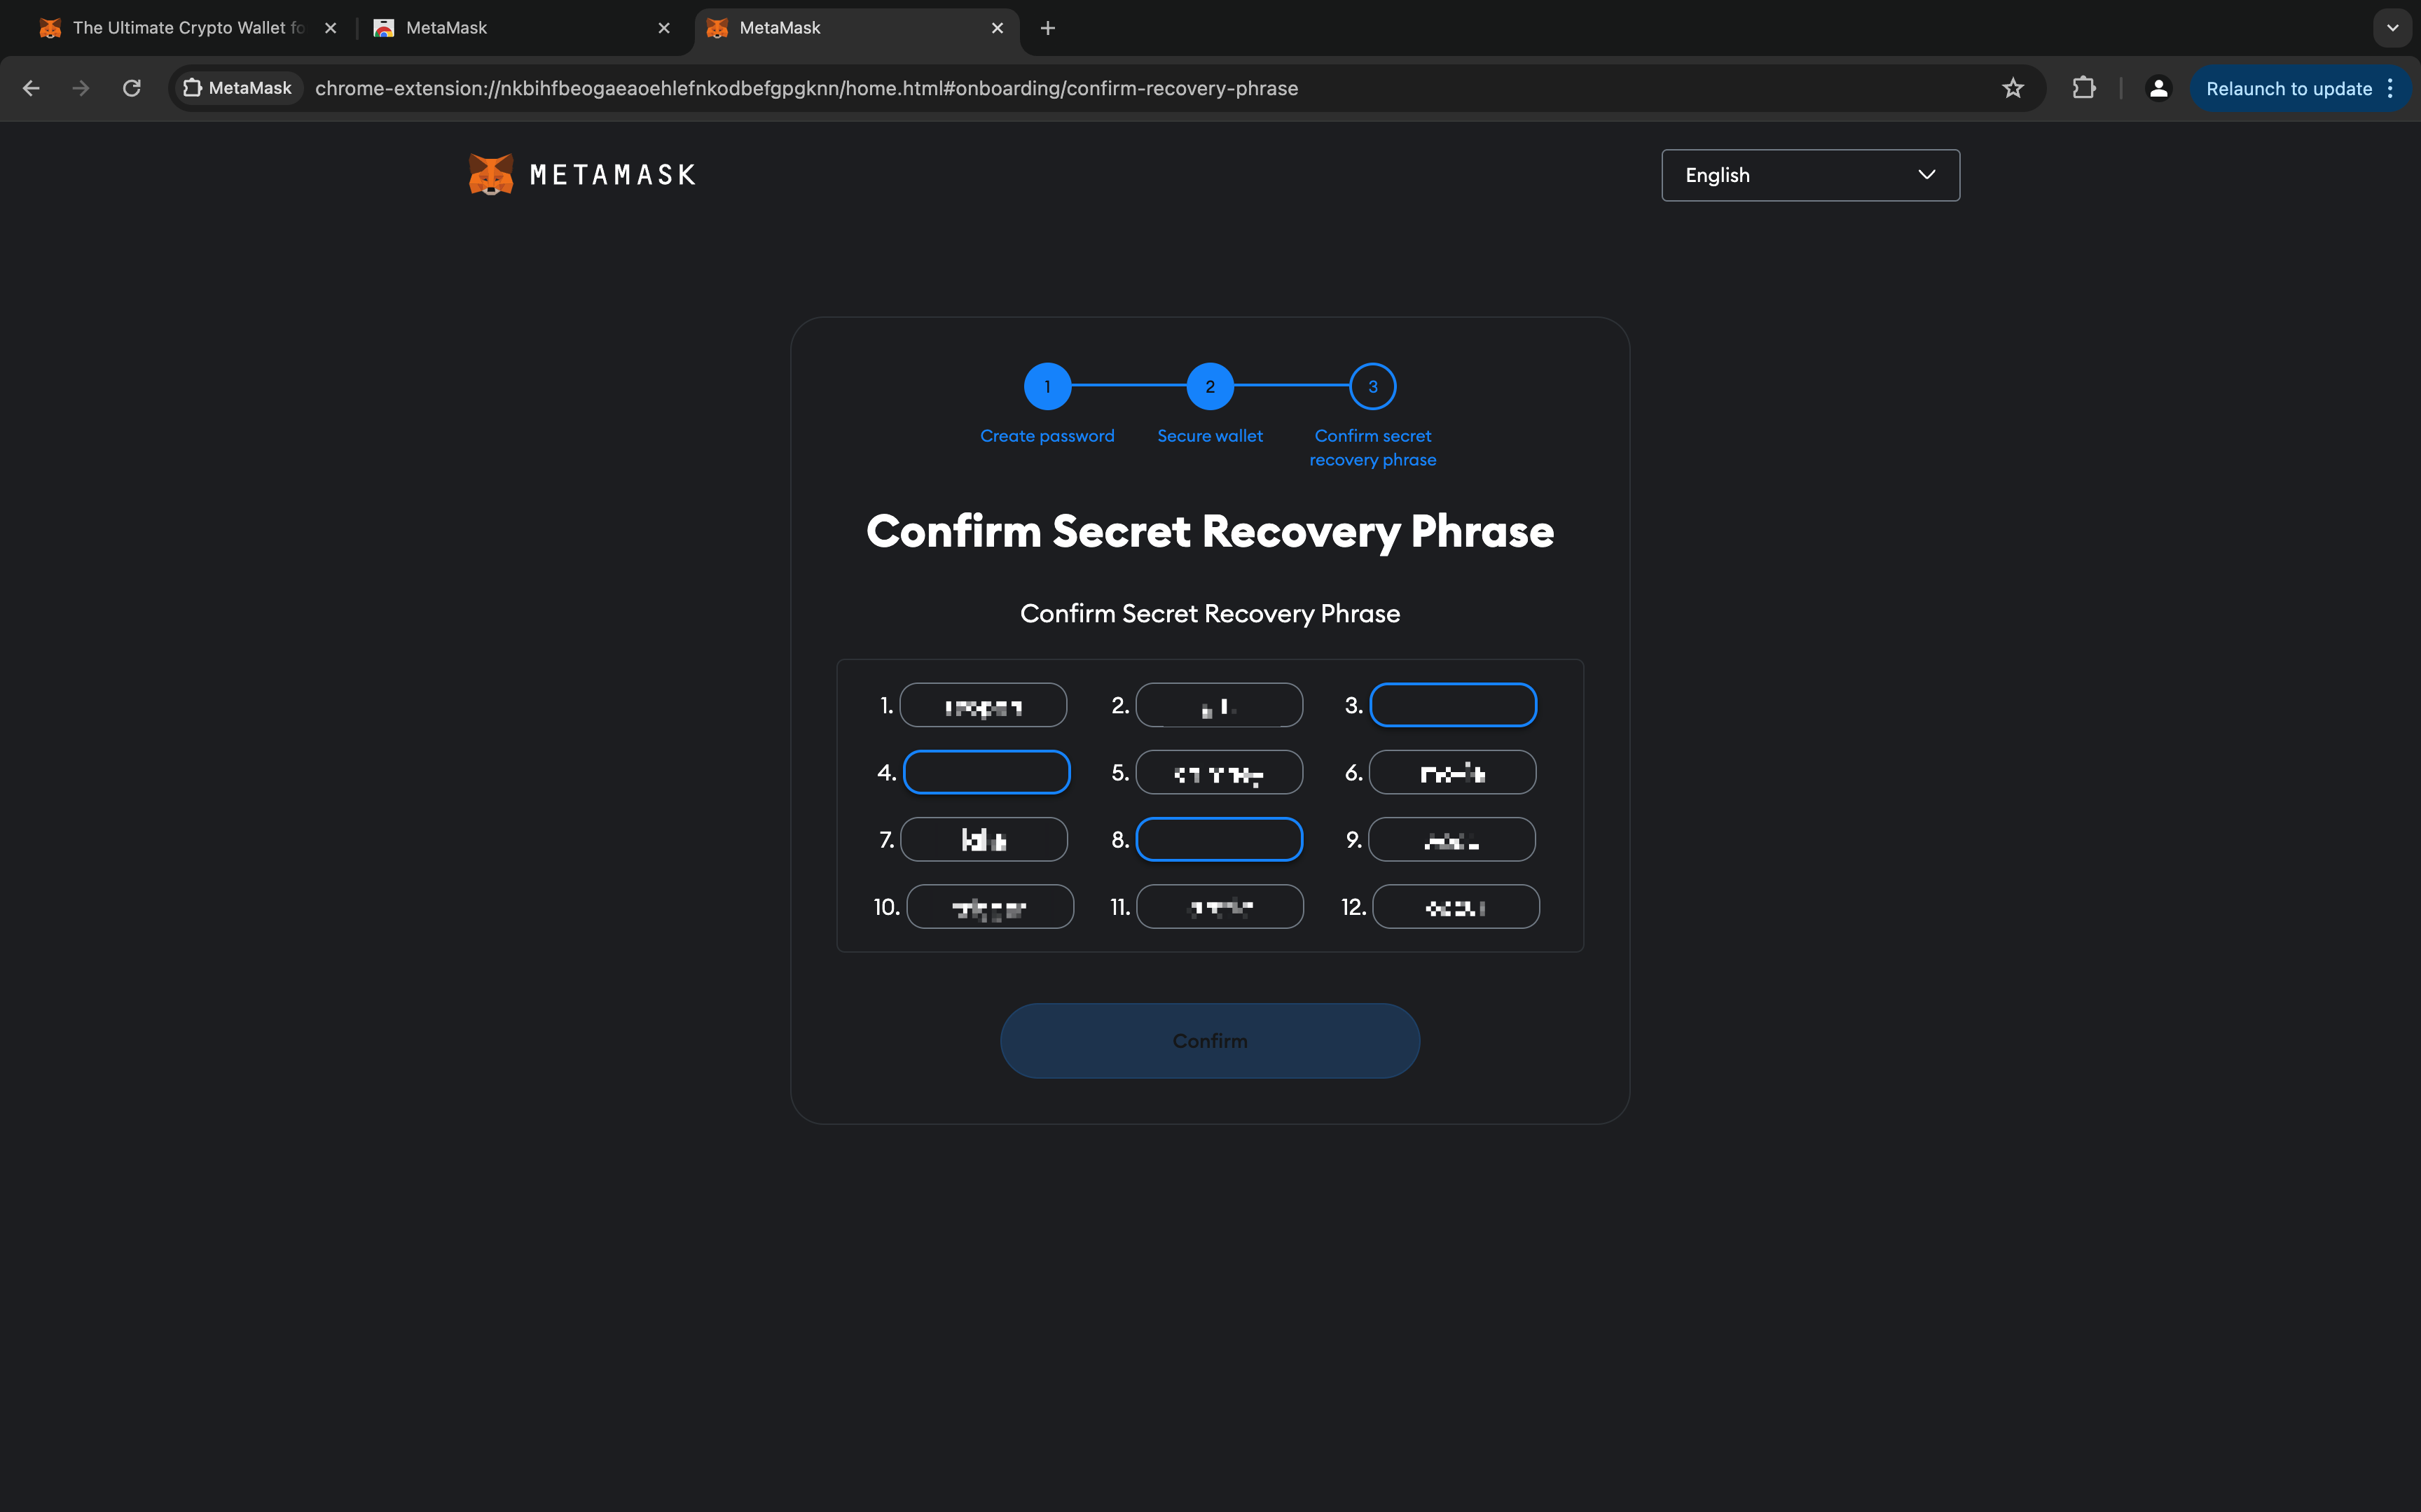
Task: Expand the tab search chevron
Action: (2392, 28)
